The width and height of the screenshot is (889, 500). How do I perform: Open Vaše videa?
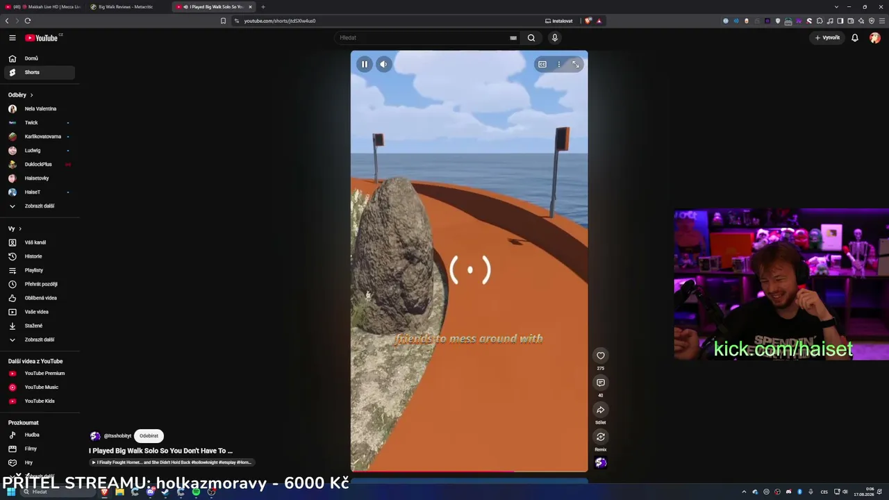coord(40,312)
